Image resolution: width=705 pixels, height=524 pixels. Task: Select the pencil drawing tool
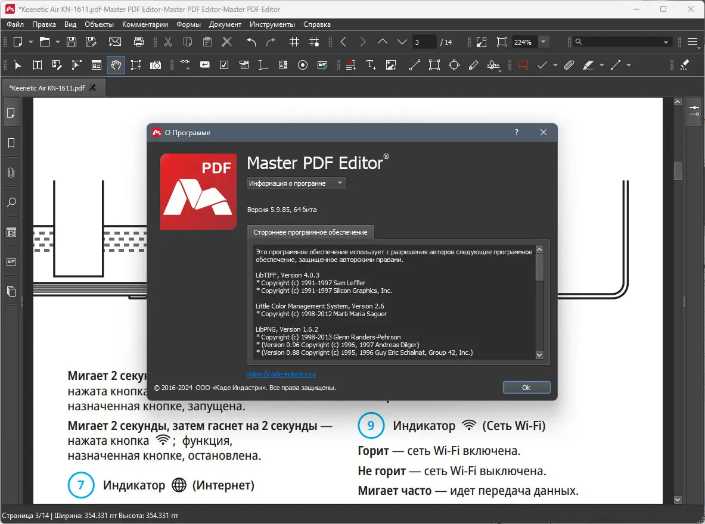[x=473, y=65]
